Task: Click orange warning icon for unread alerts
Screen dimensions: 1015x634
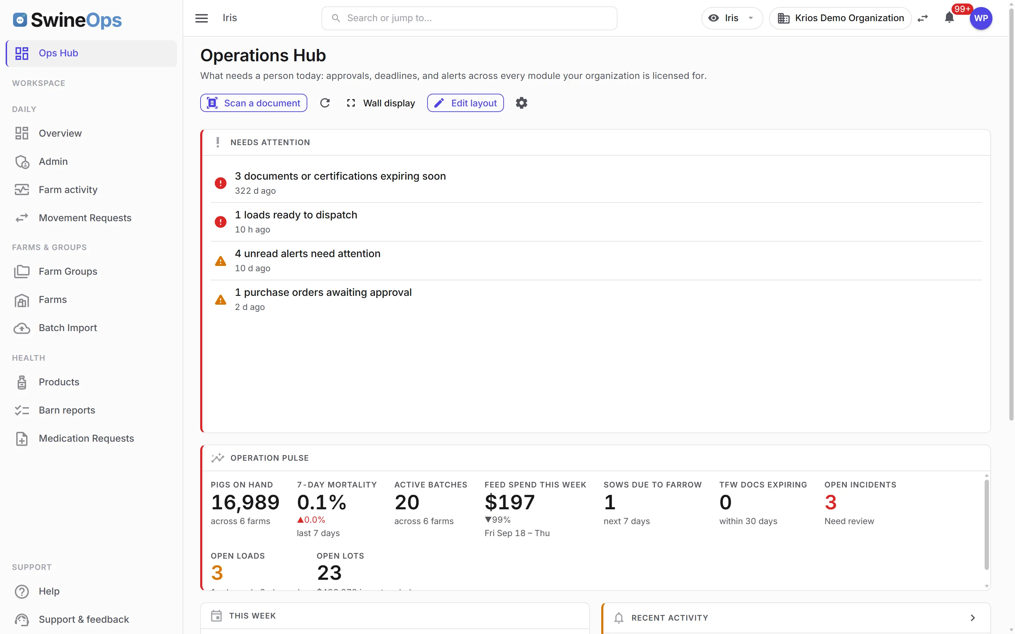Action: 221,261
